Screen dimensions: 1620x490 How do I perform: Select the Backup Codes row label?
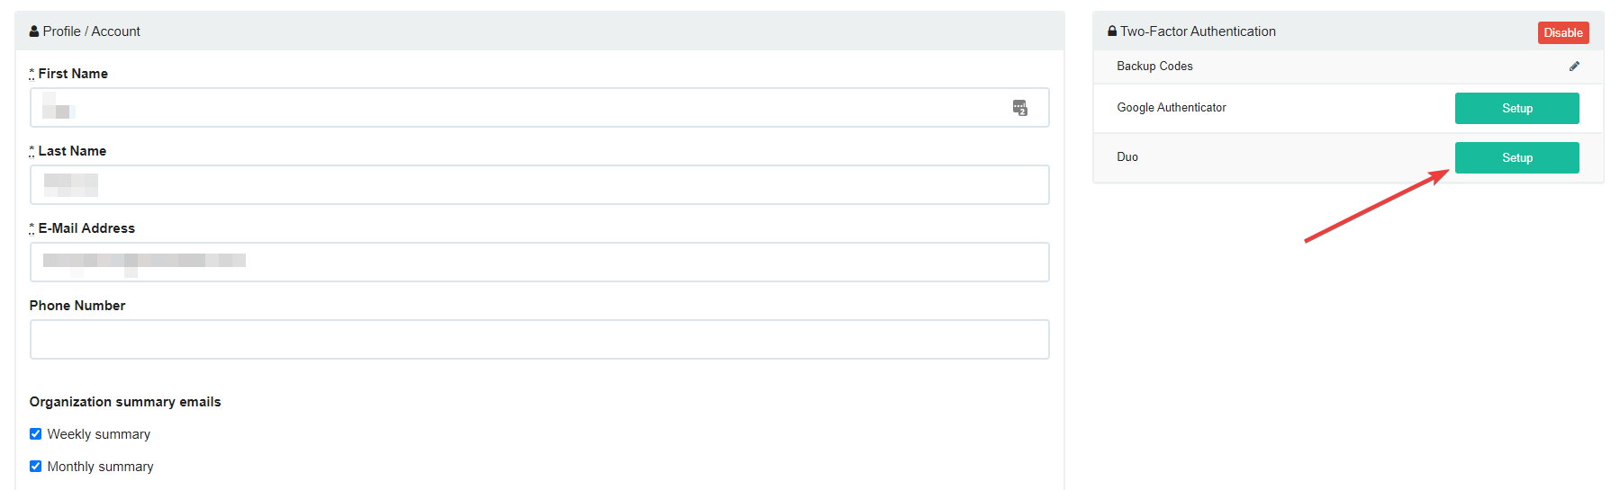click(1154, 67)
